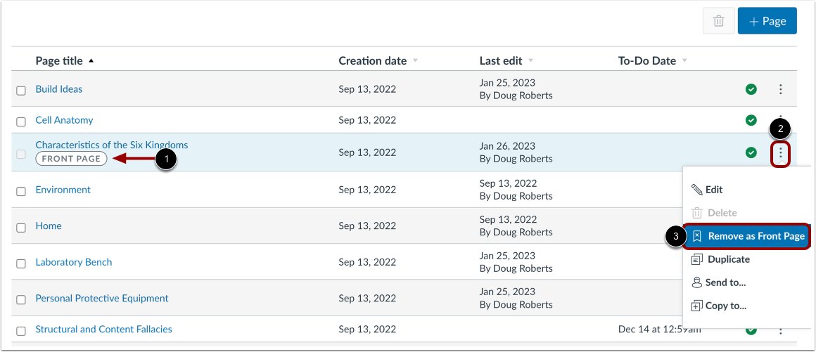Add a new page with + Page button
Viewport: 816px width, 352px height.
[767, 21]
